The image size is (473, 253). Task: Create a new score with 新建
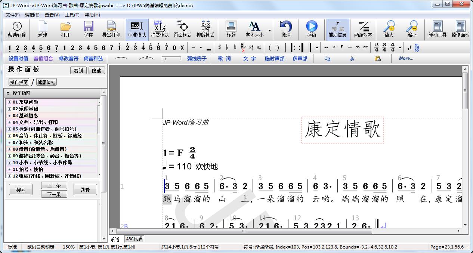click(42, 29)
